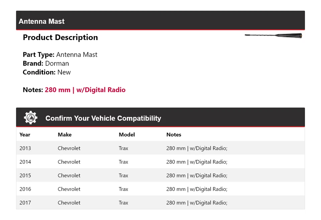Click the Make column header

pyautogui.click(x=65, y=135)
